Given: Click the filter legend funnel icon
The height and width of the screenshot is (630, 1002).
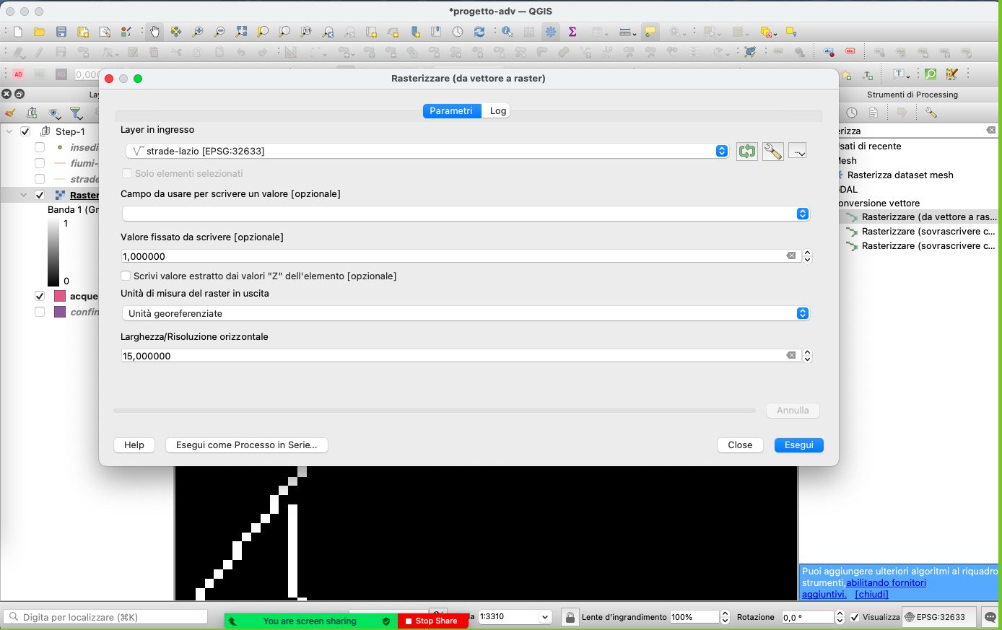Looking at the screenshot, I should [76, 113].
